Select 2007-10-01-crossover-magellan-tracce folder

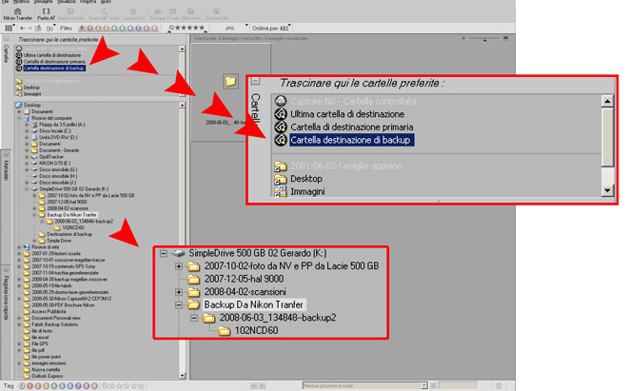[x=69, y=260]
